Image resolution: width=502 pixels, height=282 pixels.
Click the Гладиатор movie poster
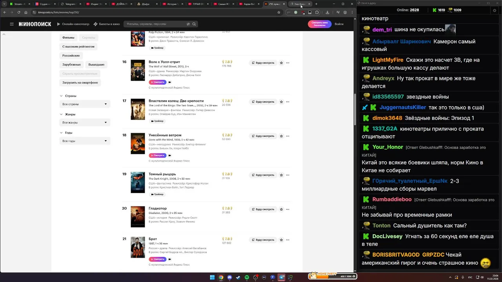138,217
